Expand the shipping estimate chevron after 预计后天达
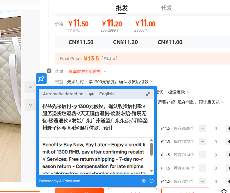This screenshot has height=193, width=230. 223,103
